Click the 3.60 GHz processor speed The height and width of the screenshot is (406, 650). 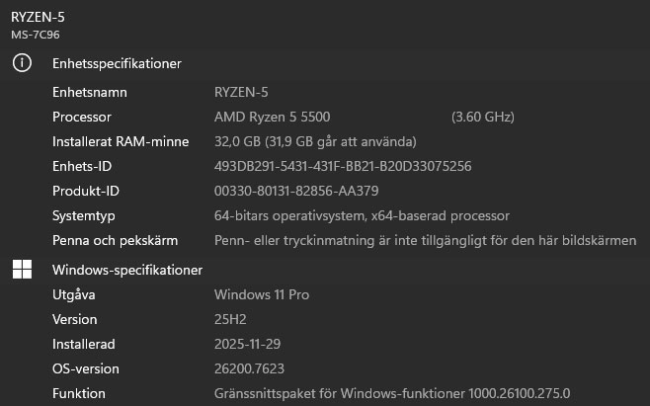[482, 118]
